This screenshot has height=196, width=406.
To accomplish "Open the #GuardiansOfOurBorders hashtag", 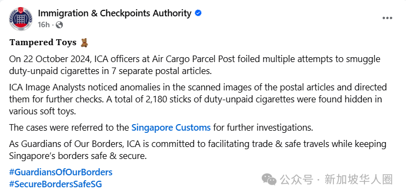I will (x=61, y=172).
